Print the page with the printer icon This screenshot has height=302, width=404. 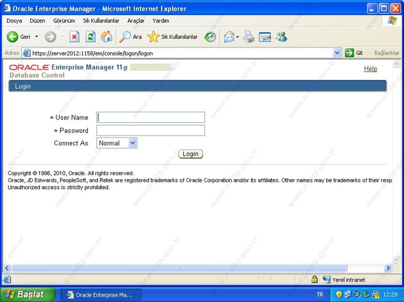pyautogui.click(x=249, y=37)
